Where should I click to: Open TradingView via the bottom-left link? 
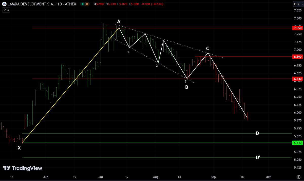(23, 168)
